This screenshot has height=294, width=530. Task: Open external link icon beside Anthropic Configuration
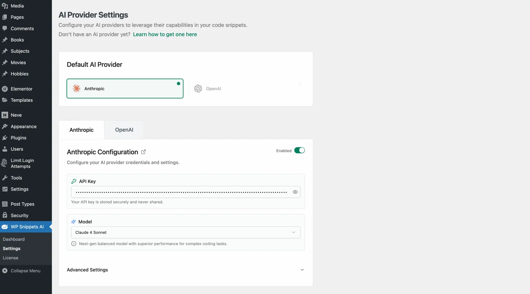pyautogui.click(x=143, y=152)
